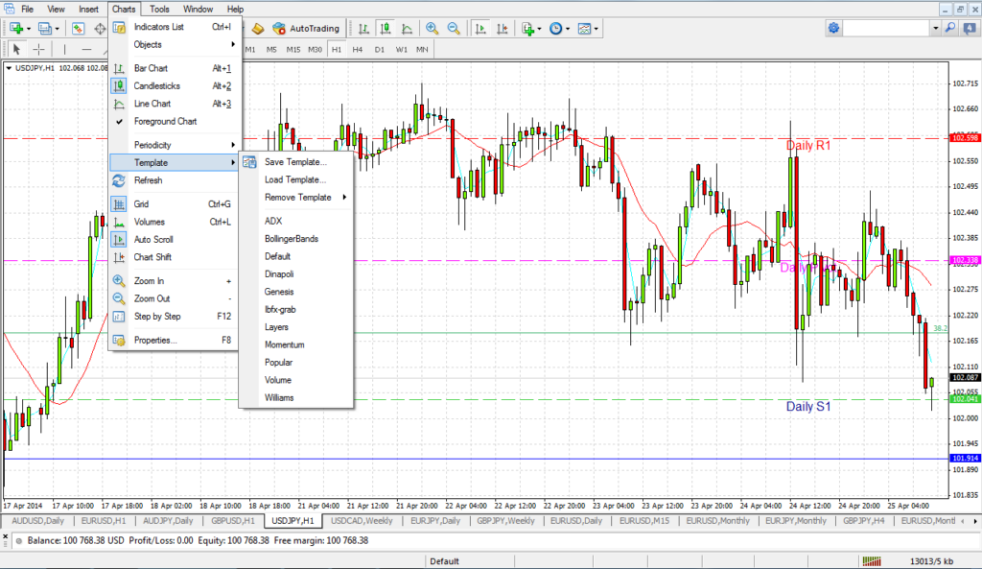
Task: Switch to the EURUSD,H1 chart tab
Action: pyautogui.click(x=104, y=521)
